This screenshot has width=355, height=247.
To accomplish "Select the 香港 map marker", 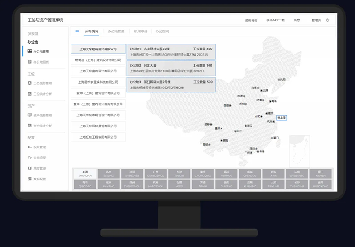I will pyautogui.click(x=260, y=151).
